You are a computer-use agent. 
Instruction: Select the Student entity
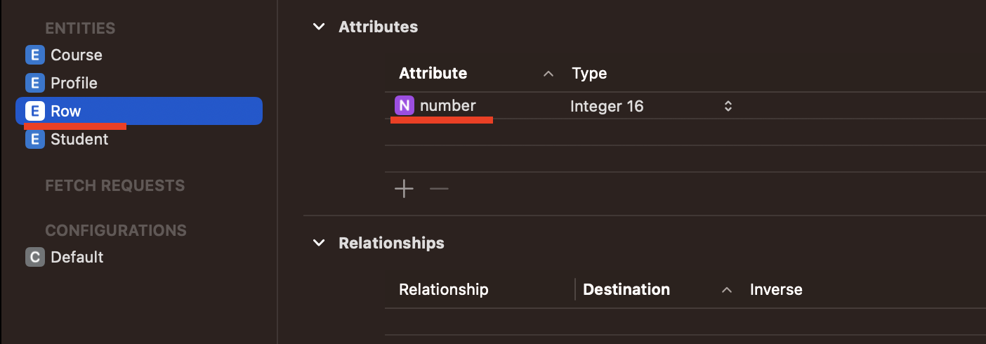coord(79,139)
